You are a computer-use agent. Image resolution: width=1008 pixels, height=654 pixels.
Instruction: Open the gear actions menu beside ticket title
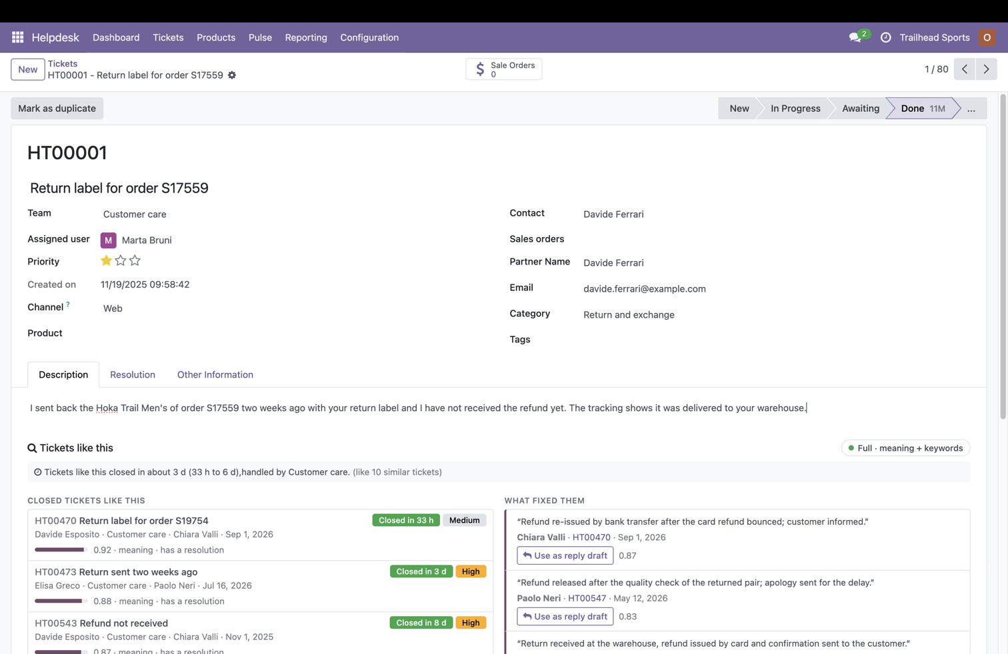click(x=232, y=75)
